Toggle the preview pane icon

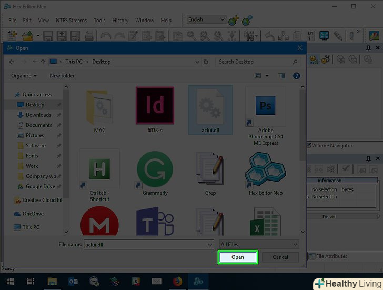281,76
